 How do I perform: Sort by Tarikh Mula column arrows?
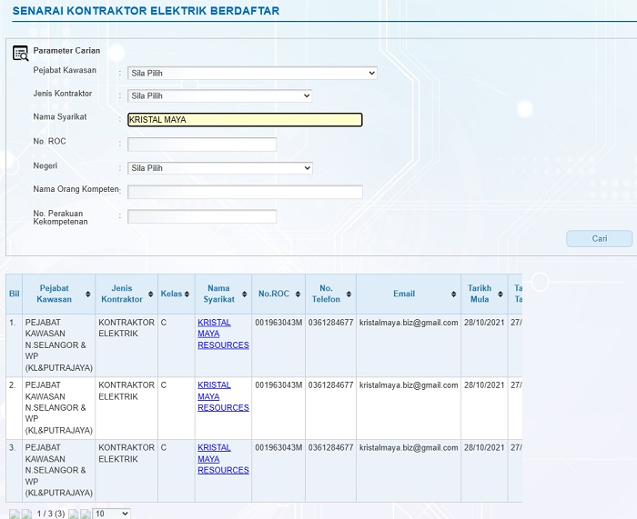click(x=500, y=294)
